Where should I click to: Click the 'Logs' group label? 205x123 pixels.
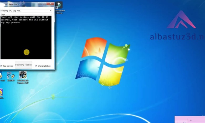(x=3, y=14)
